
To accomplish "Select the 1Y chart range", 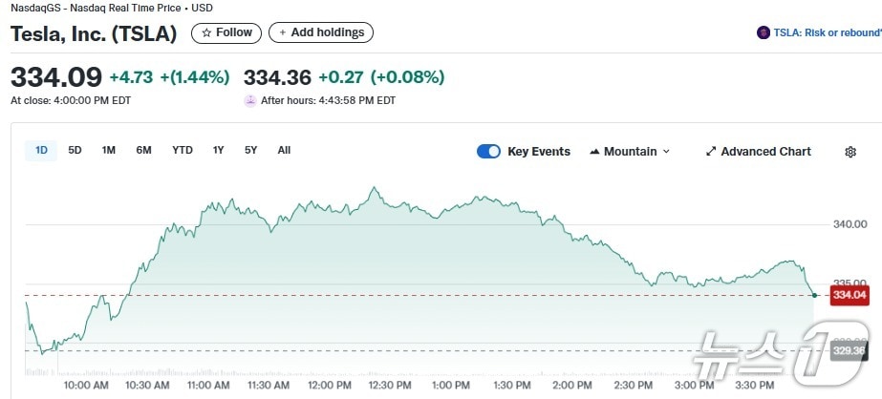I will 219,150.
